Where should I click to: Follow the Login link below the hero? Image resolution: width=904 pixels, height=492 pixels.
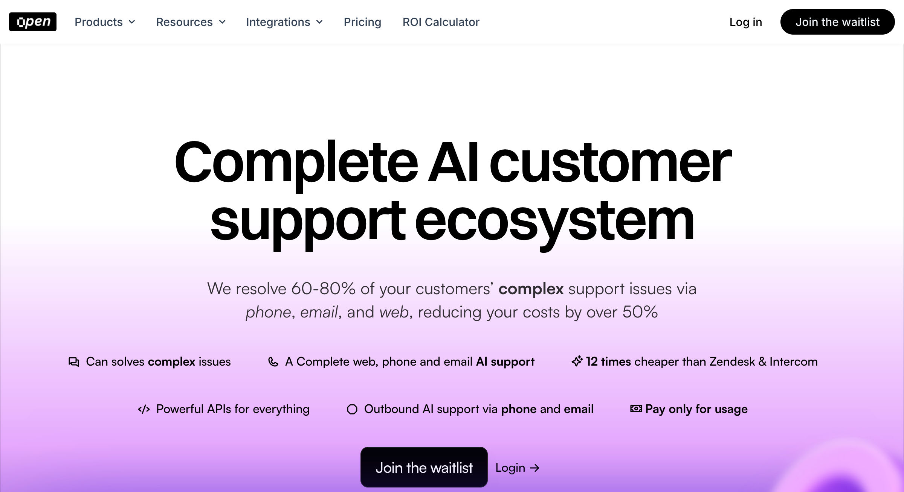[x=510, y=468]
